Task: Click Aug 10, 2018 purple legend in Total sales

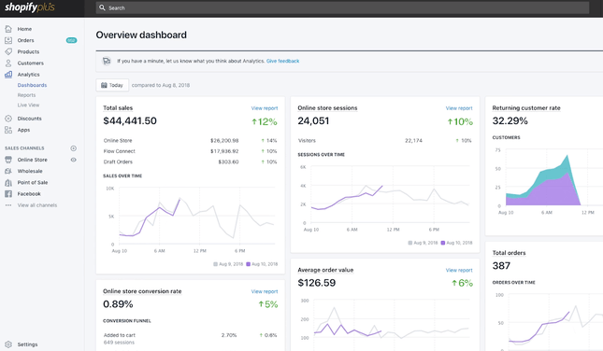Action: tap(262, 264)
